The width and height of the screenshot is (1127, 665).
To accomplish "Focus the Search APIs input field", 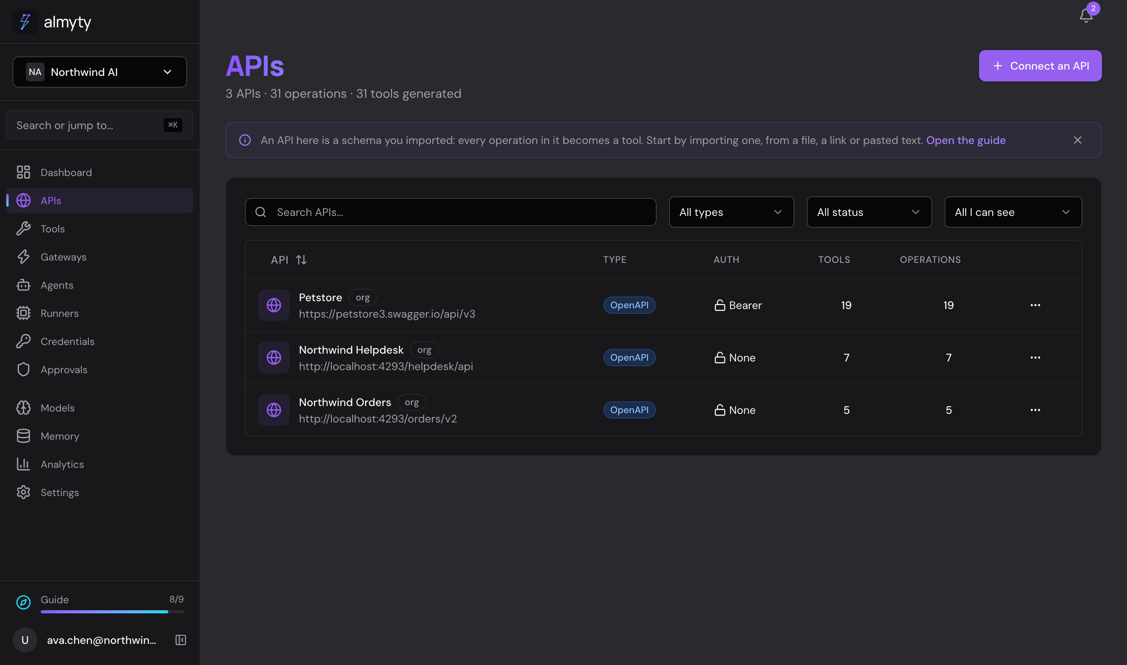I will click(450, 212).
